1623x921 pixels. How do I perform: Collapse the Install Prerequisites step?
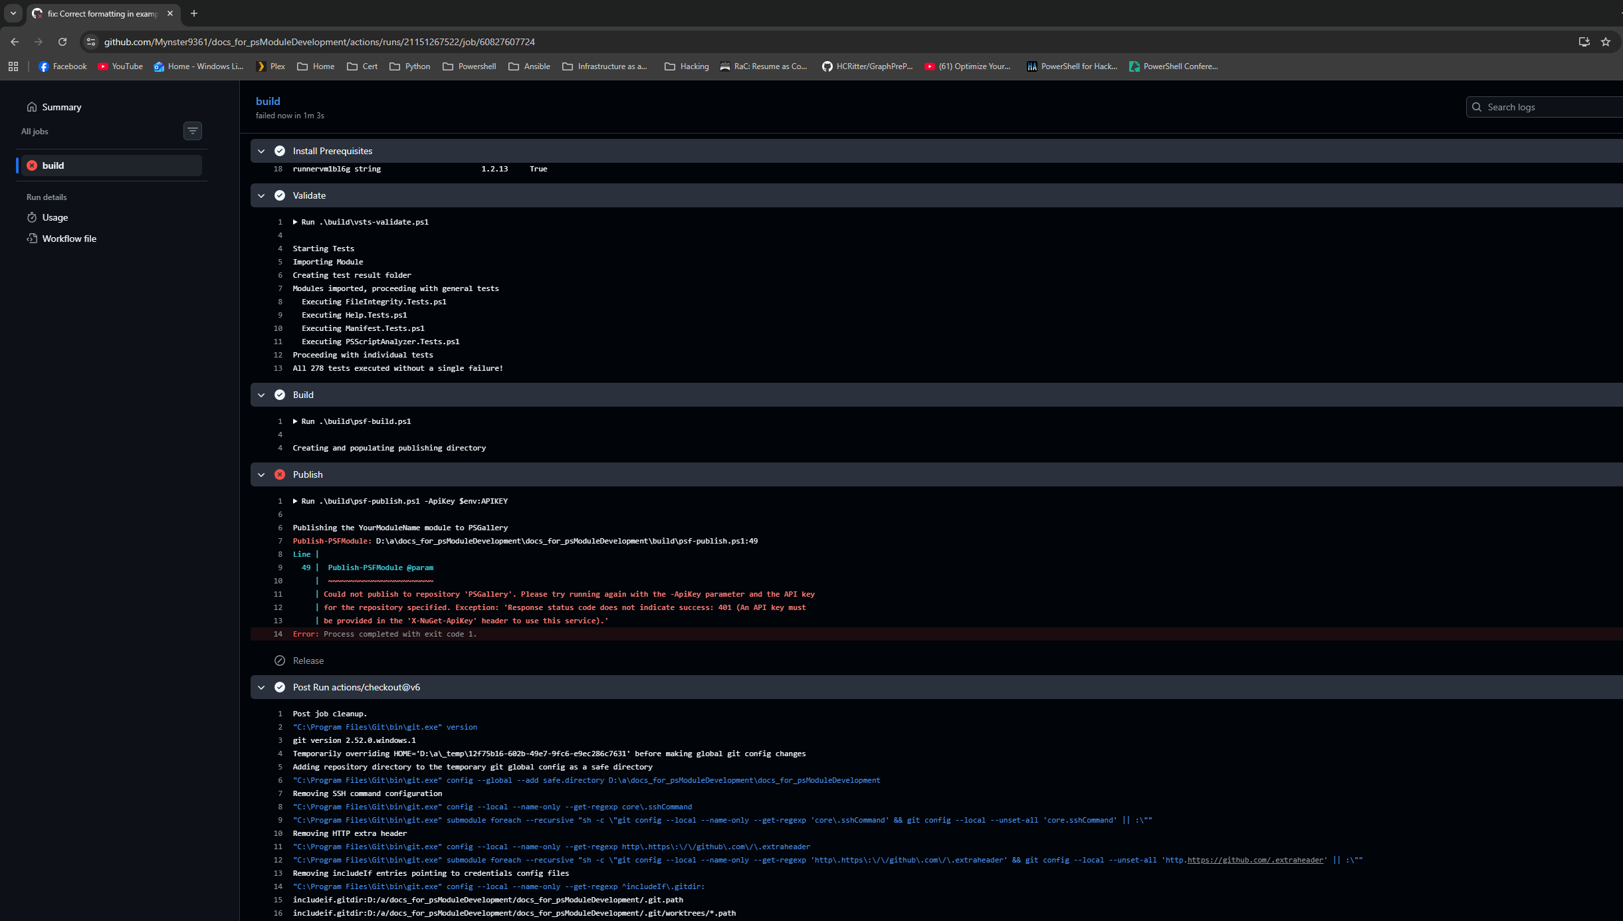click(x=261, y=151)
